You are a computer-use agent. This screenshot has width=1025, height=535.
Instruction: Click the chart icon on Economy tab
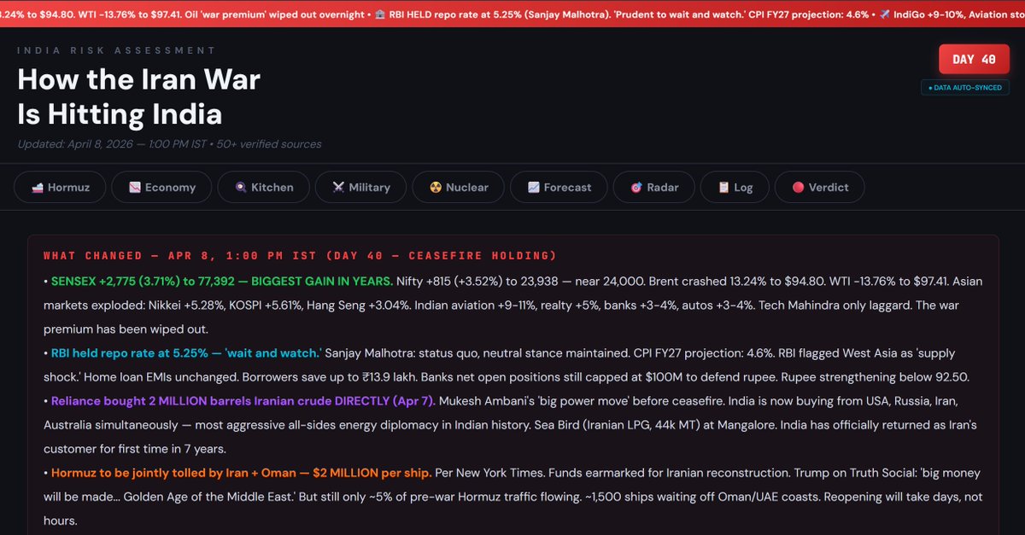(134, 187)
